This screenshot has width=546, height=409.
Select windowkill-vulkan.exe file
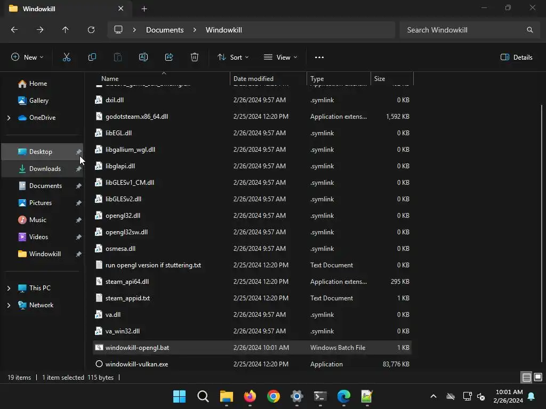[252, 364]
